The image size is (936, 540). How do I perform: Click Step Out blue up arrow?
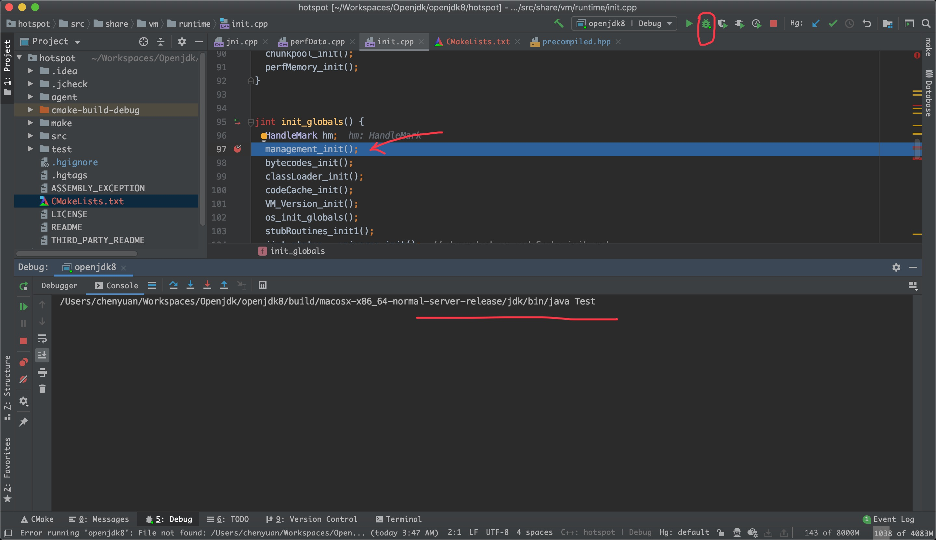pyautogui.click(x=224, y=285)
